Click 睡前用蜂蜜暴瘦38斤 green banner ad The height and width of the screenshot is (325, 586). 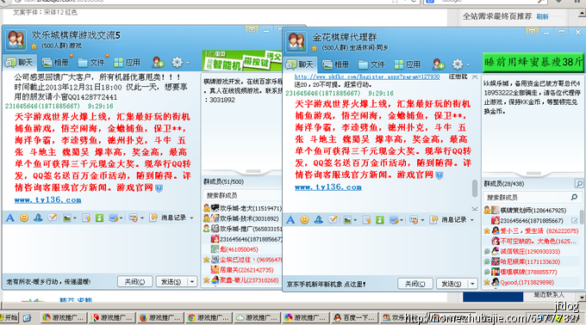[533, 62]
